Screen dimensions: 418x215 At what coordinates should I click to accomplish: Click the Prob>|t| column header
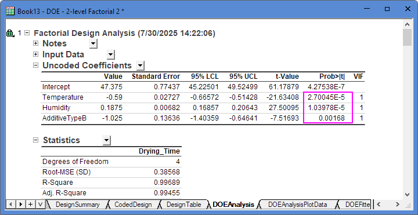(x=332, y=76)
